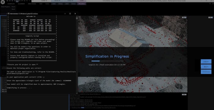Click the Simplification in Progress bar
Image resolution: width=214 pixels, height=110 pixels.
point(107,61)
